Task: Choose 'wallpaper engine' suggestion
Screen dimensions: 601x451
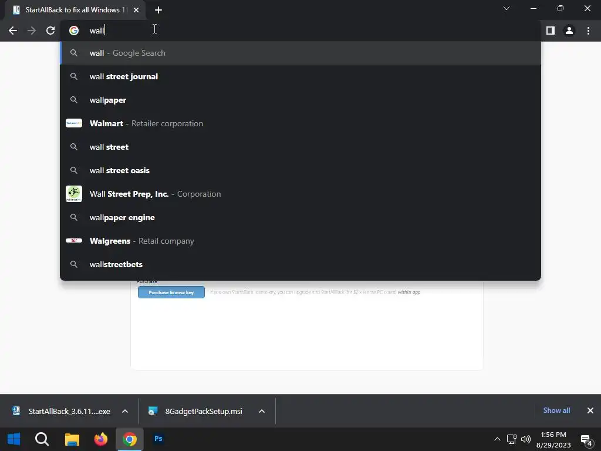Action: click(300, 217)
